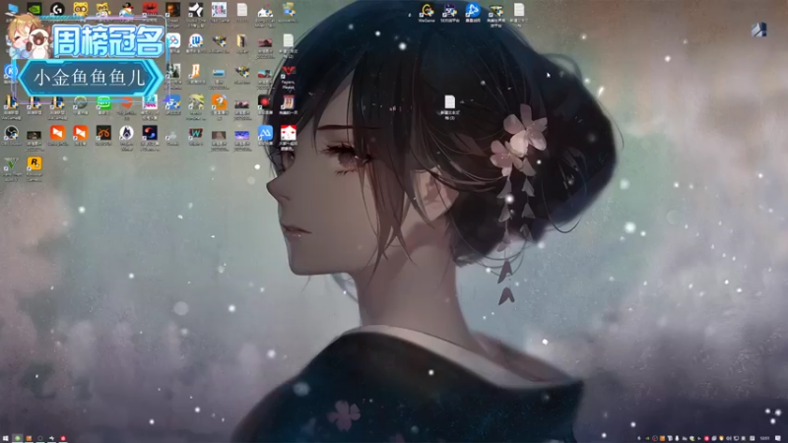Open the blue cube icon at far right
Screen dimensions: 788x443
pyautogui.click(x=758, y=30)
